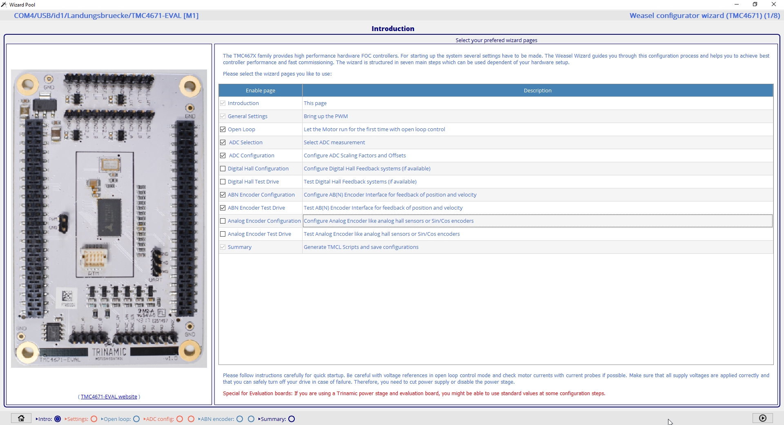The image size is (784, 425).
Task: Uncheck the ABN Encoder Configuration checkbox
Action: pyautogui.click(x=223, y=195)
